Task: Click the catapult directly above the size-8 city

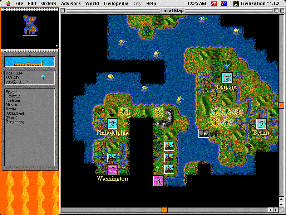Action: 169,169
